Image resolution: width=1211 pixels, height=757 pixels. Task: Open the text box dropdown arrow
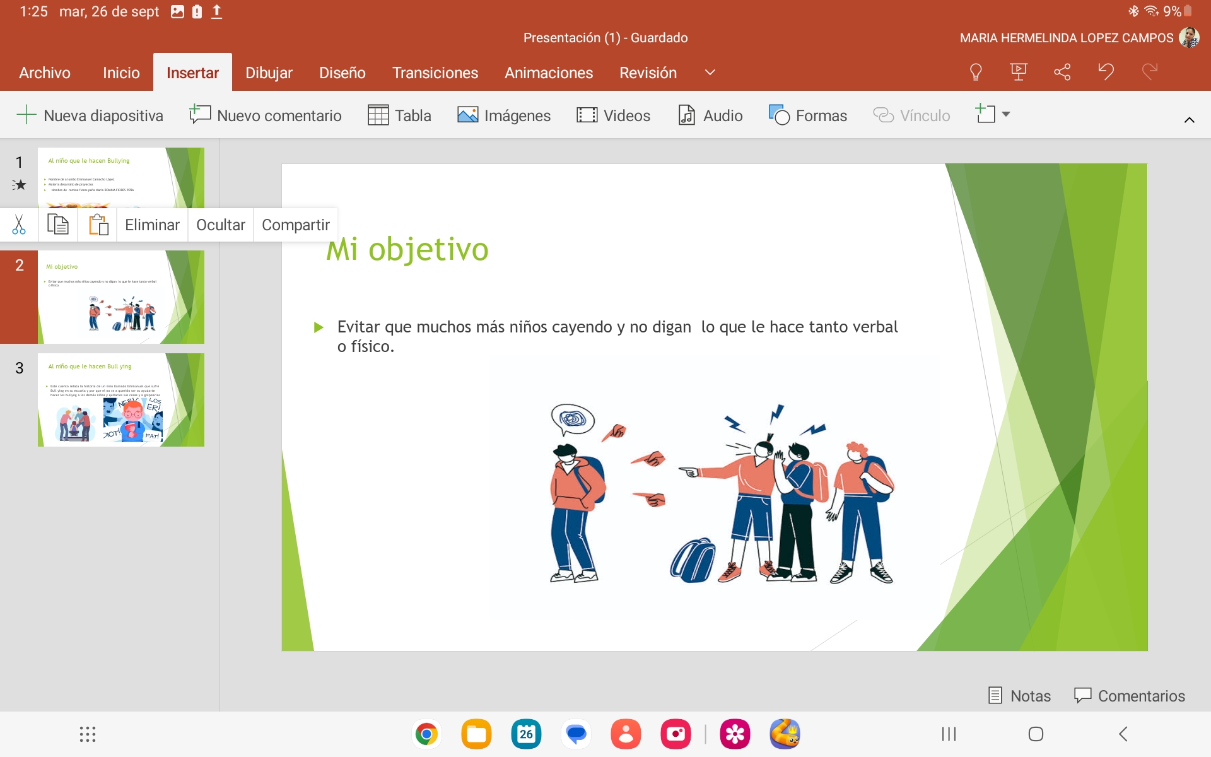tap(1006, 114)
